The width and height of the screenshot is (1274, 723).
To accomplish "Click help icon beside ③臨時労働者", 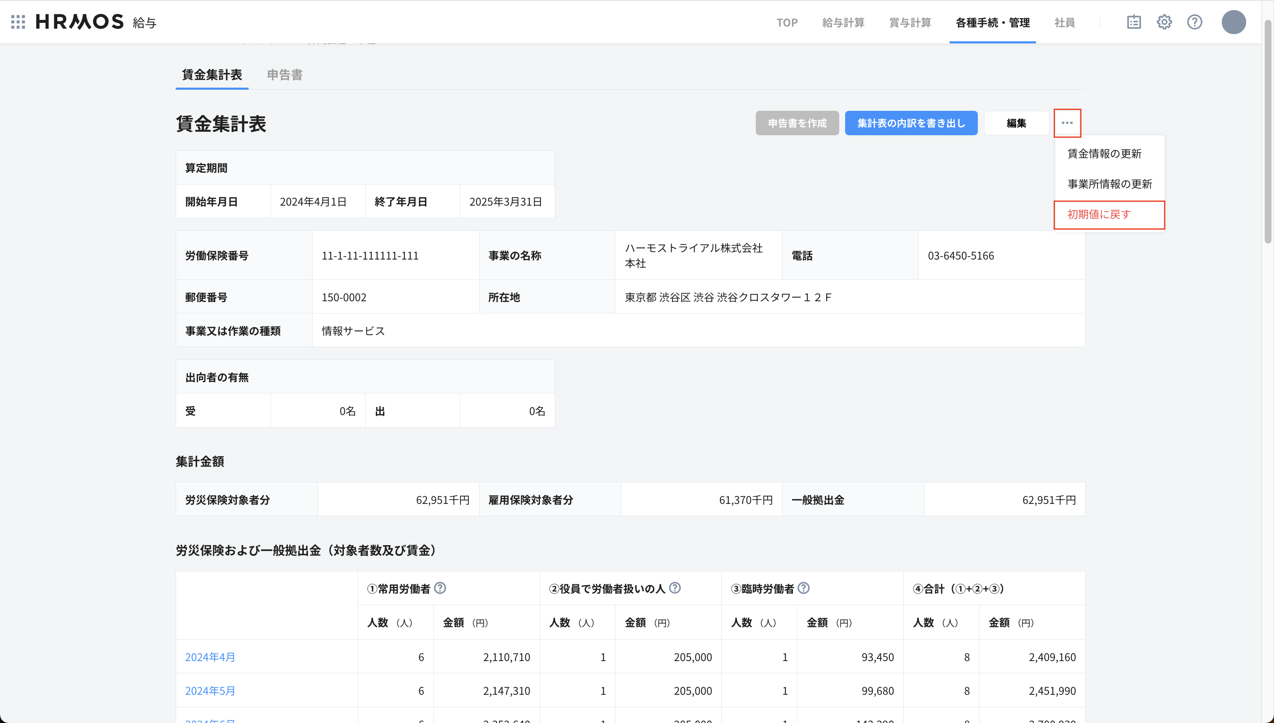I will click(x=803, y=588).
